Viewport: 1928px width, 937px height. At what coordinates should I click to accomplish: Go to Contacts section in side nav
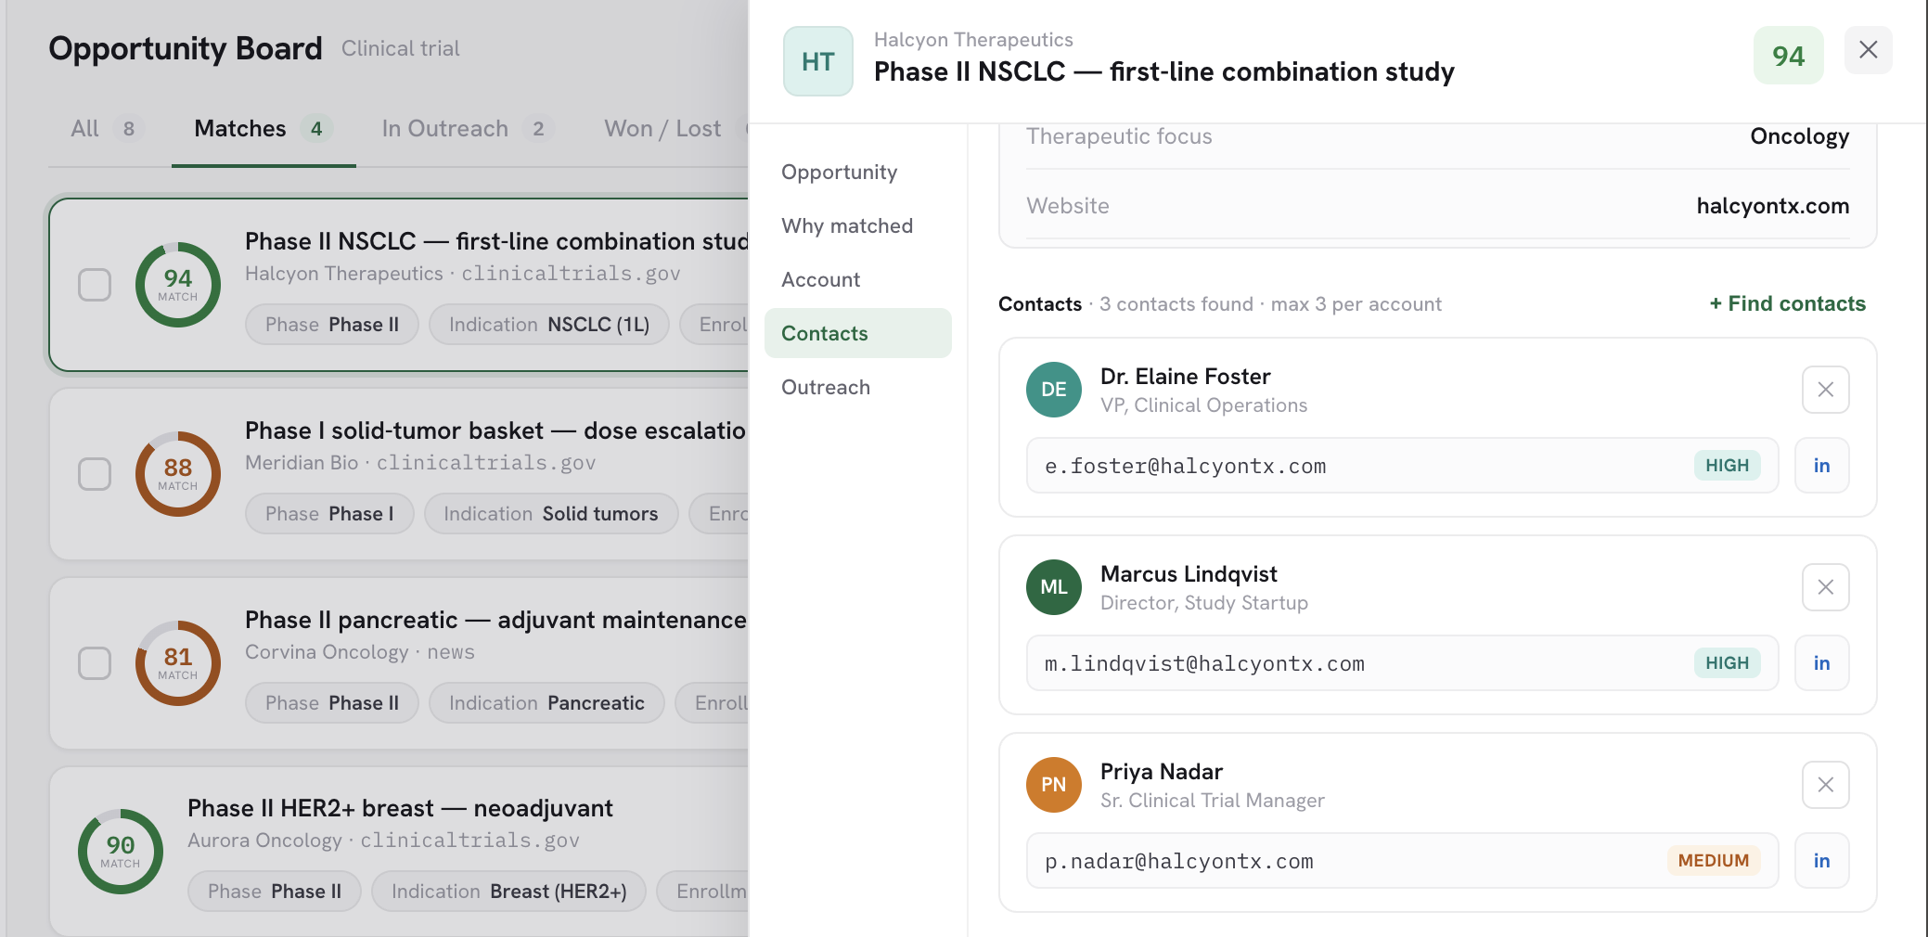[x=858, y=333]
